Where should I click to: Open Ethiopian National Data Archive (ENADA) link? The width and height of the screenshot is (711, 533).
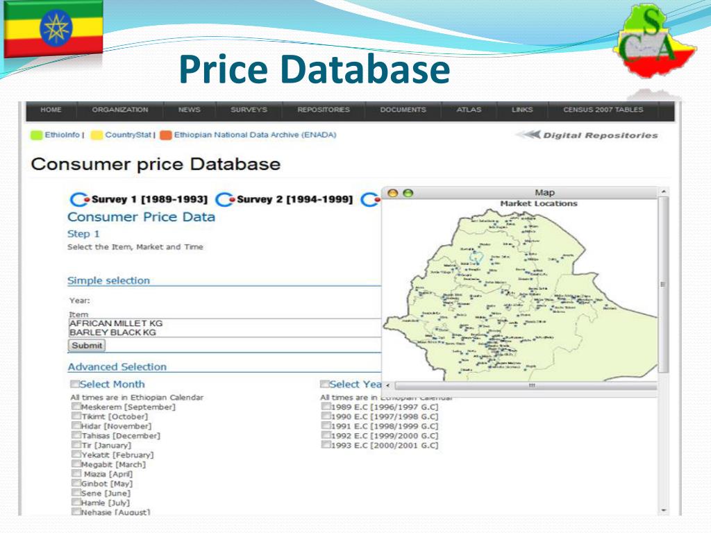[x=256, y=135]
